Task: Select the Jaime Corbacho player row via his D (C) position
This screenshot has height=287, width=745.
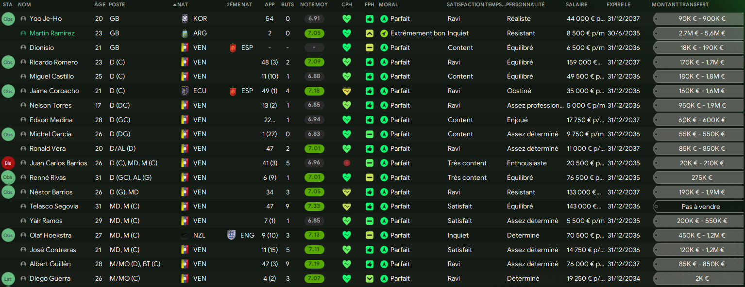Action: coord(117,91)
